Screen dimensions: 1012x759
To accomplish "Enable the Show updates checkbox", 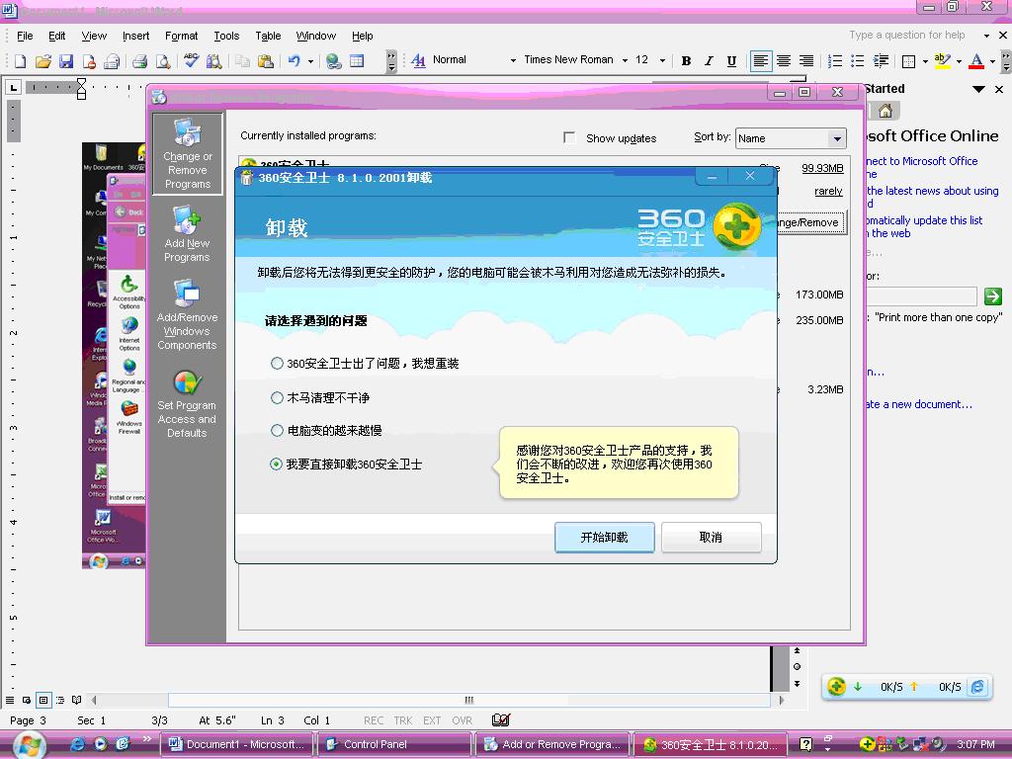I will pos(569,137).
